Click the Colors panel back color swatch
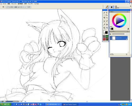 (112, 29)
